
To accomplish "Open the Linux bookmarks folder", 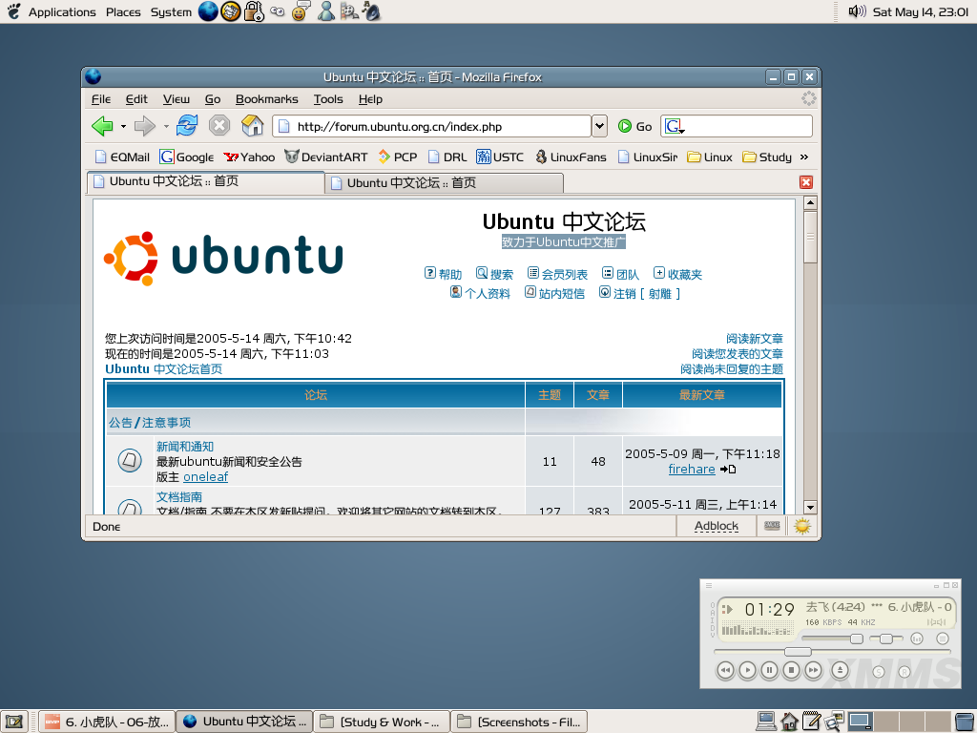I will coord(710,157).
